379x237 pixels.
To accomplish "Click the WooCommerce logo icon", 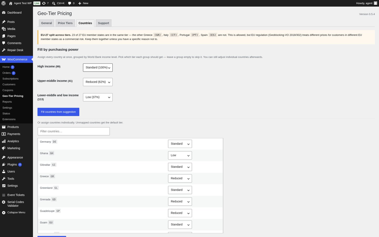I will [x=4, y=60].
